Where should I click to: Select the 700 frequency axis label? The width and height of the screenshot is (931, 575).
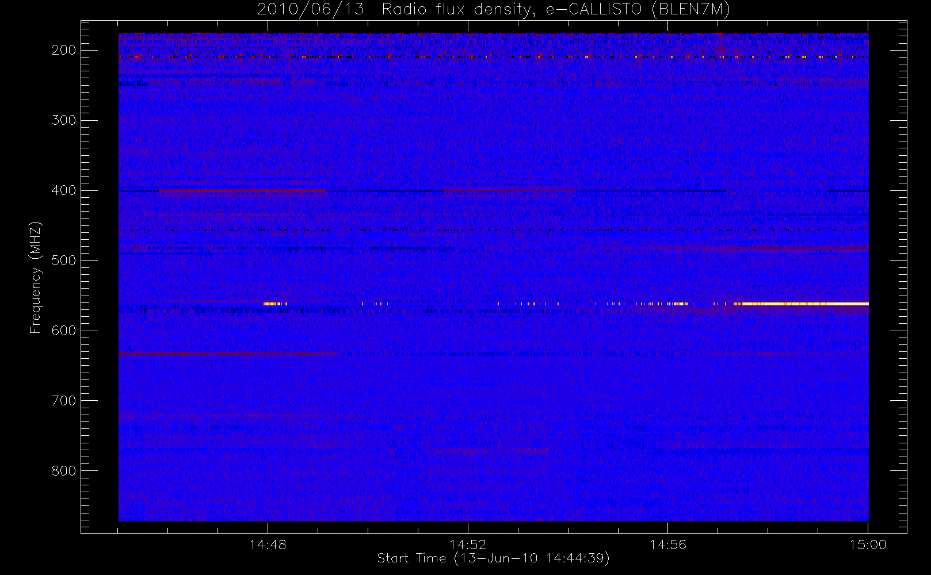[x=64, y=401]
